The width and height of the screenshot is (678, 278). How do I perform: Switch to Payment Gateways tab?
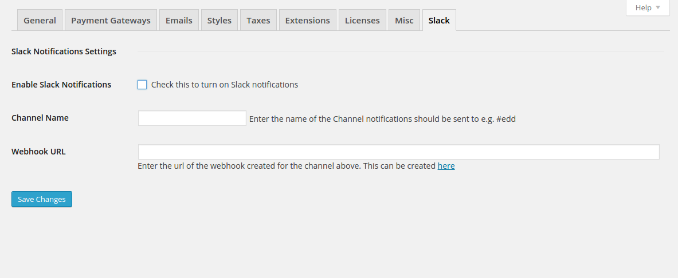coord(111,20)
